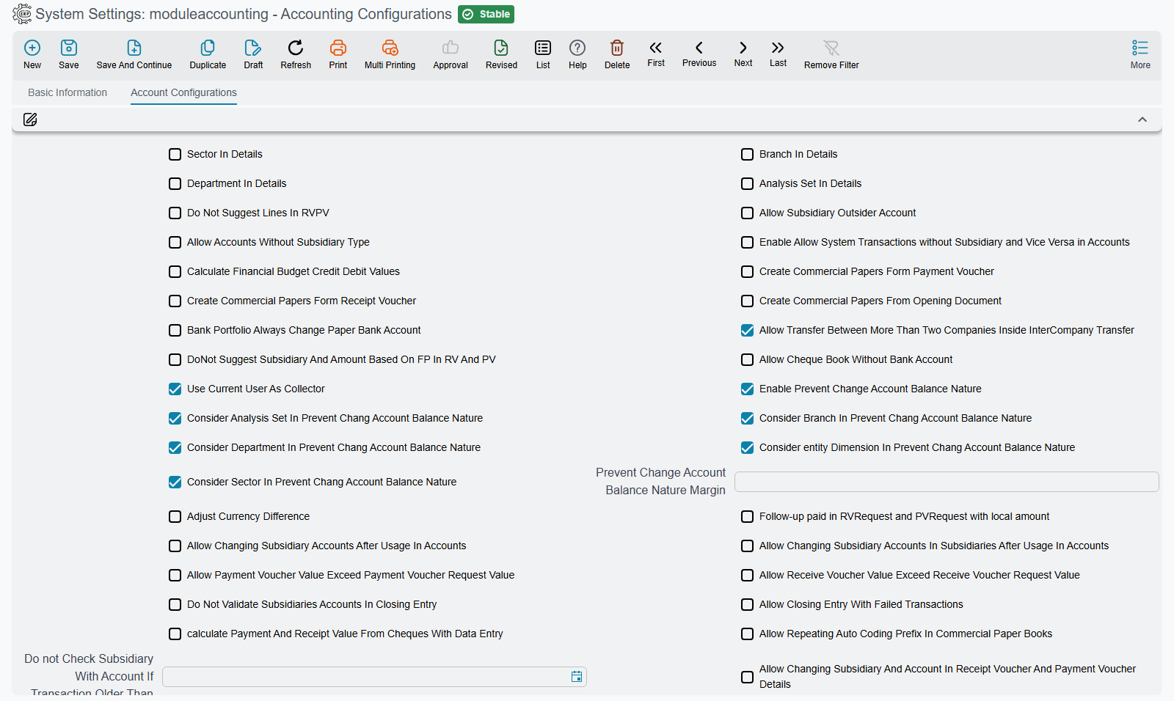Go to Next record
The width and height of the screenshot is (1174, 701).
point(743,48)
